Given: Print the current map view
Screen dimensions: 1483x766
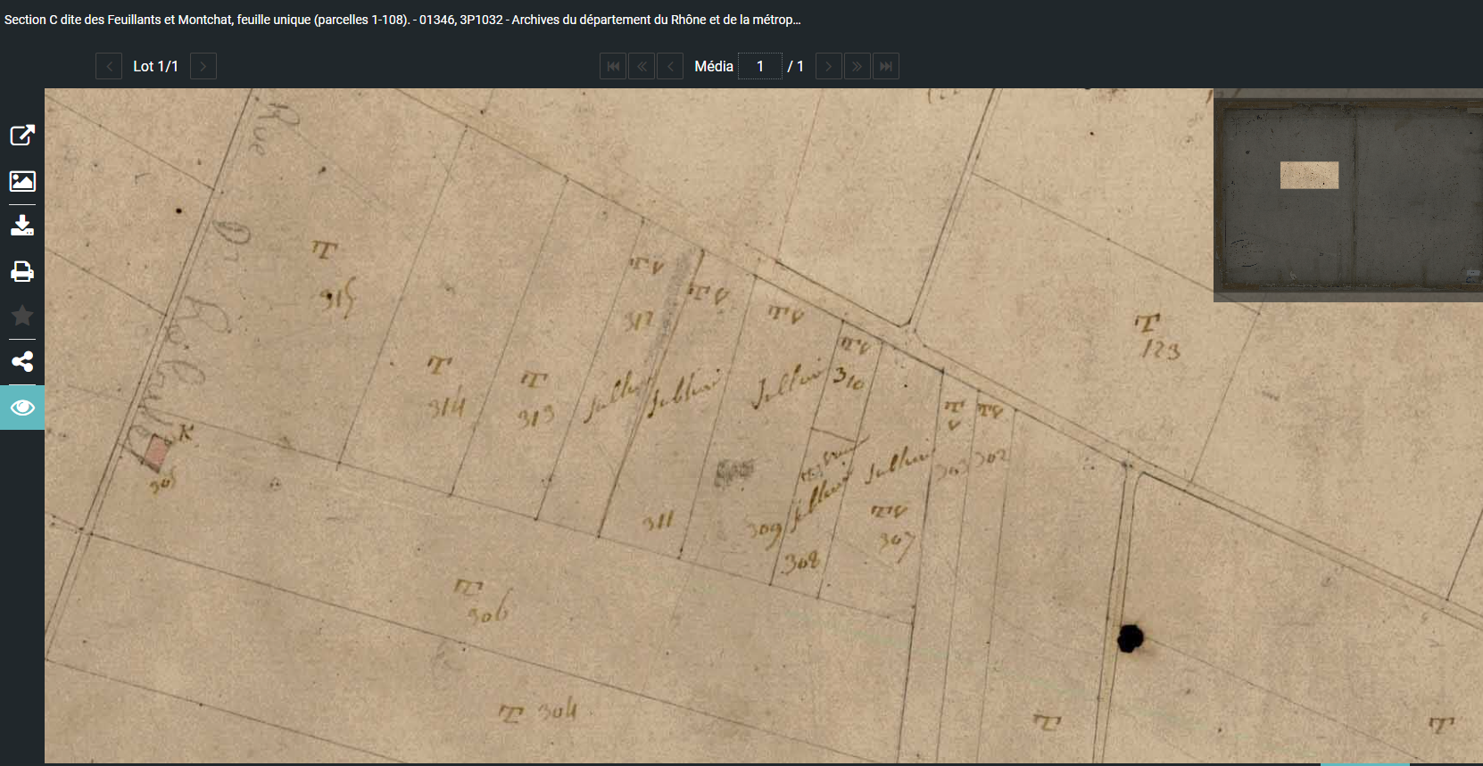Looking at the screenshot, I should pyautogui.click(x=22, y=271).
